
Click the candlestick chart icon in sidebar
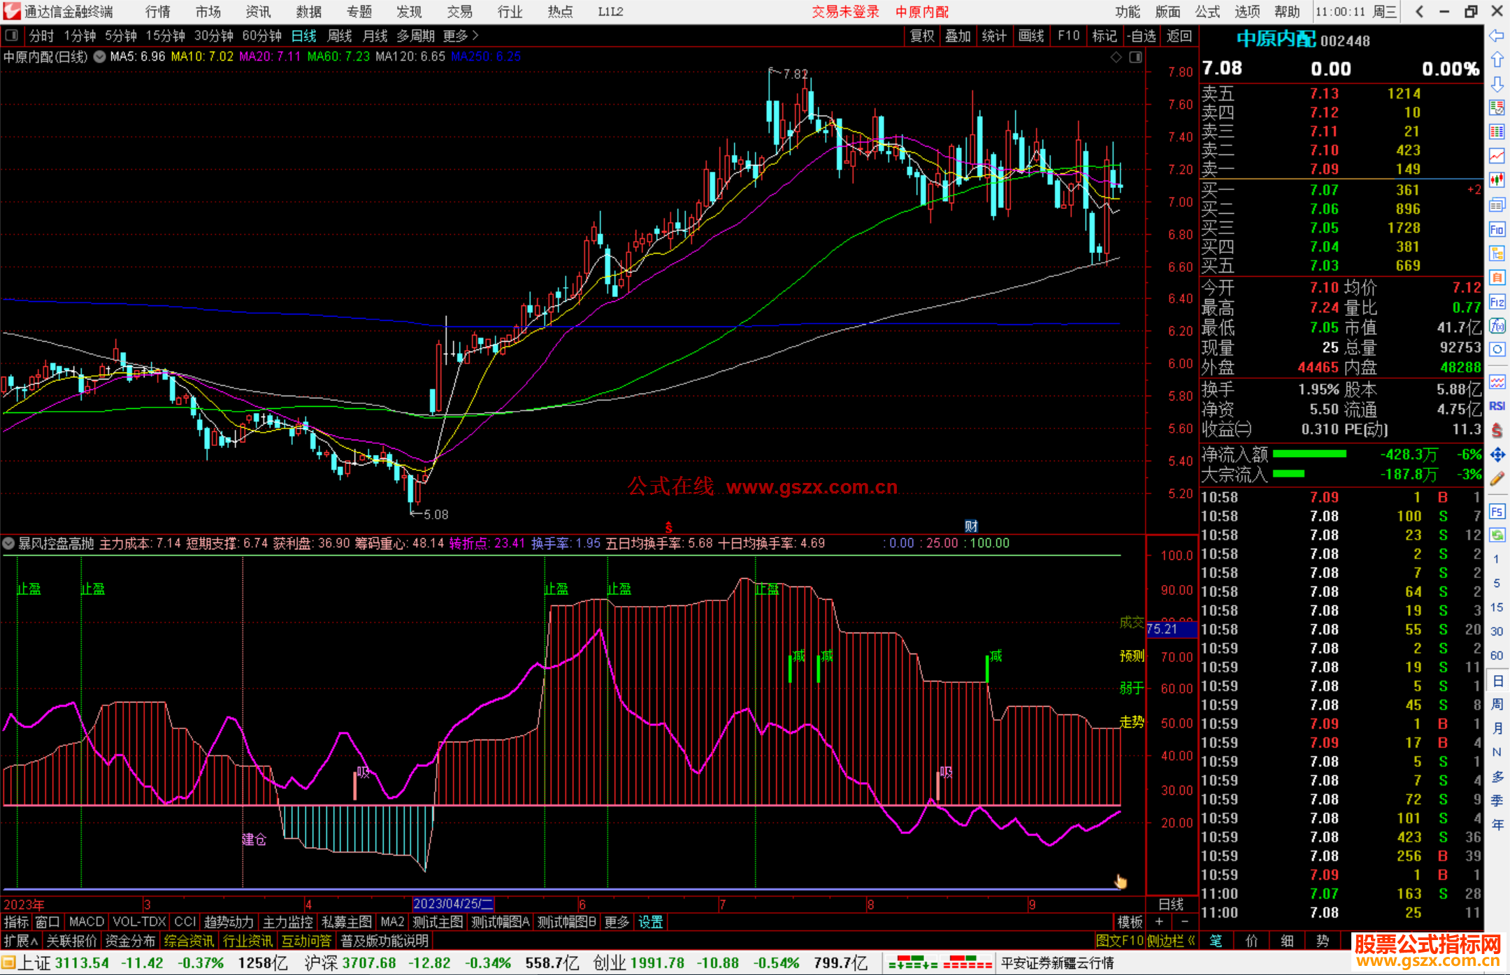click(1497, 180)
